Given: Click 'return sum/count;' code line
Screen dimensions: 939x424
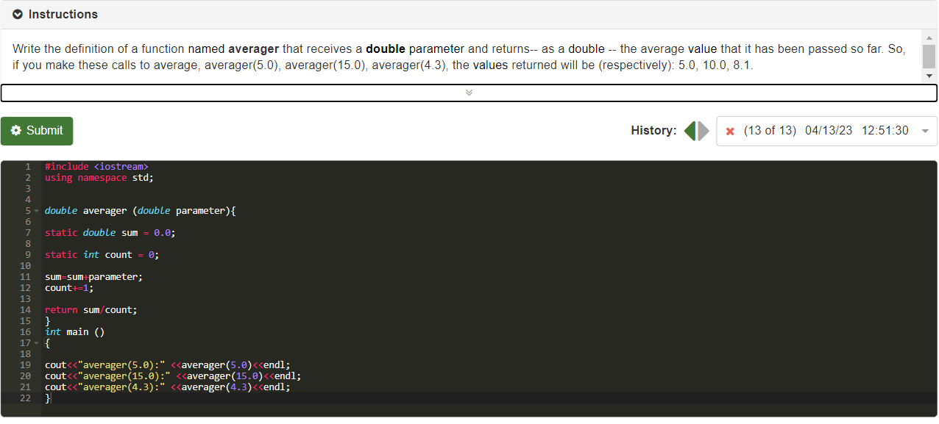Looking at the screenshot, I should click(x=91, y=310).
